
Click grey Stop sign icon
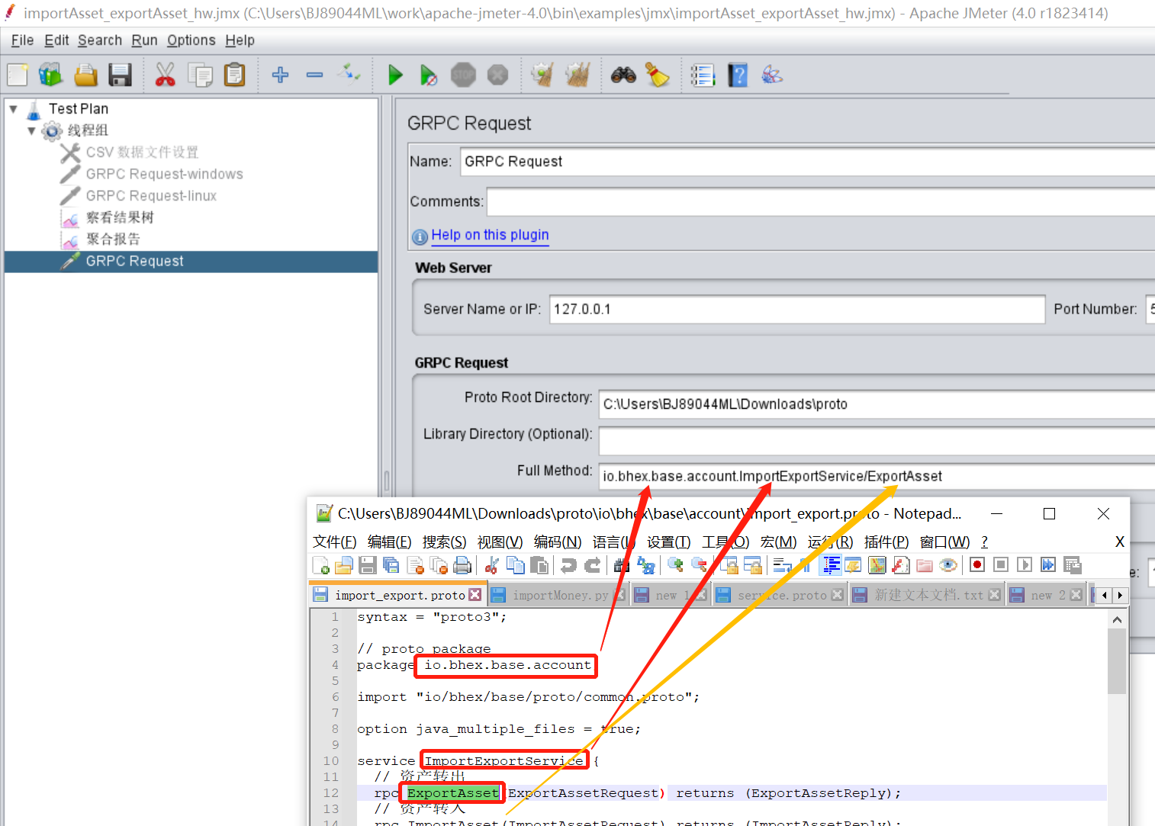click(463, 75)
